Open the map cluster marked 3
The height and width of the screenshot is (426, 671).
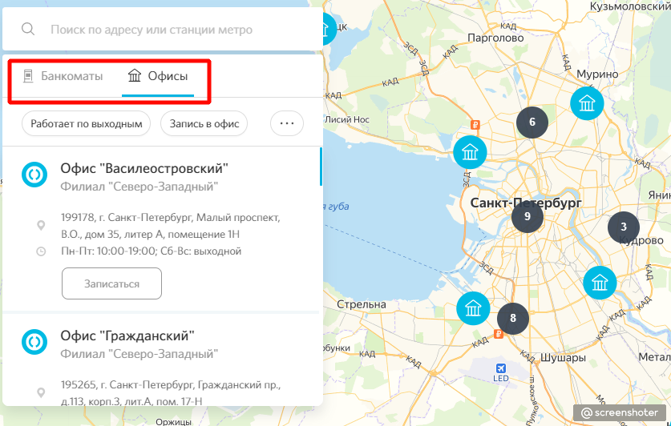[x=624, y=227]
